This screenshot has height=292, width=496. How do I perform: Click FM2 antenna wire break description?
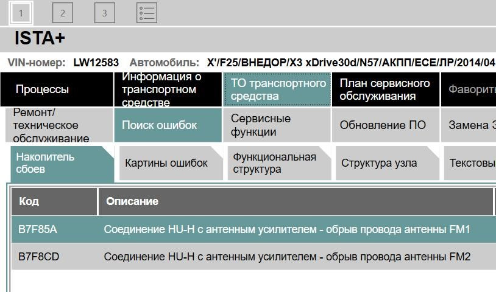point(287,257)
